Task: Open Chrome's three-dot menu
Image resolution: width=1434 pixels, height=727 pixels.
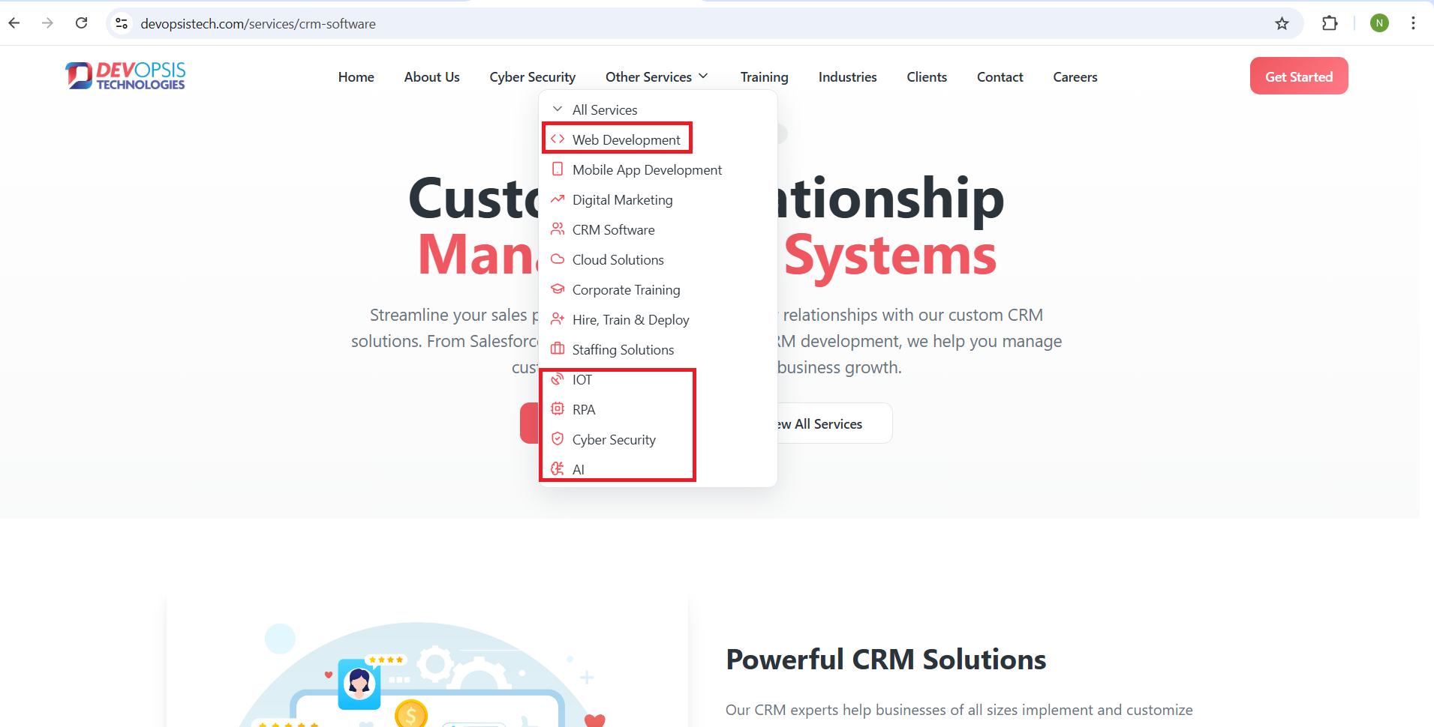Action: click(x=1413, y=23)
